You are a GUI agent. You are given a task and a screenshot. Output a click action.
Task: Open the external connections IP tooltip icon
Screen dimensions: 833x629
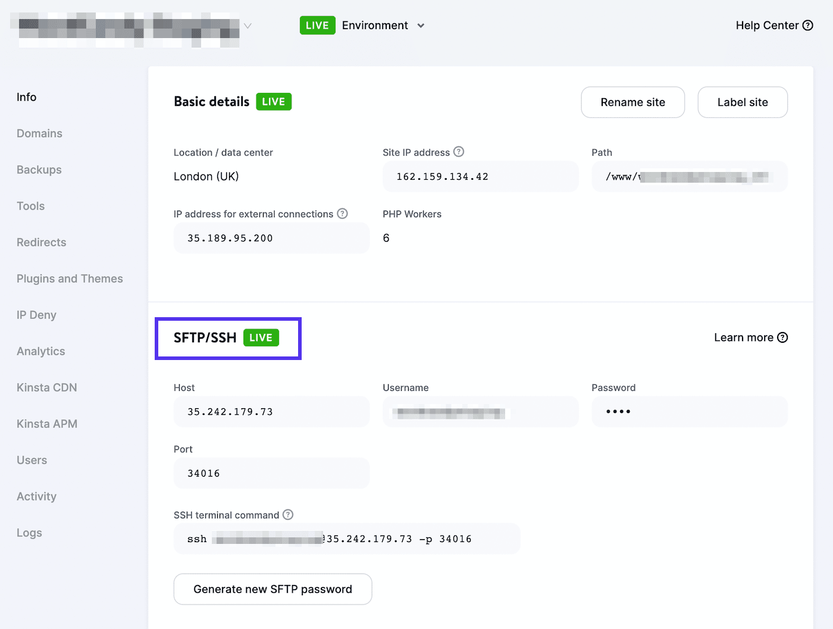coord(343,214)
